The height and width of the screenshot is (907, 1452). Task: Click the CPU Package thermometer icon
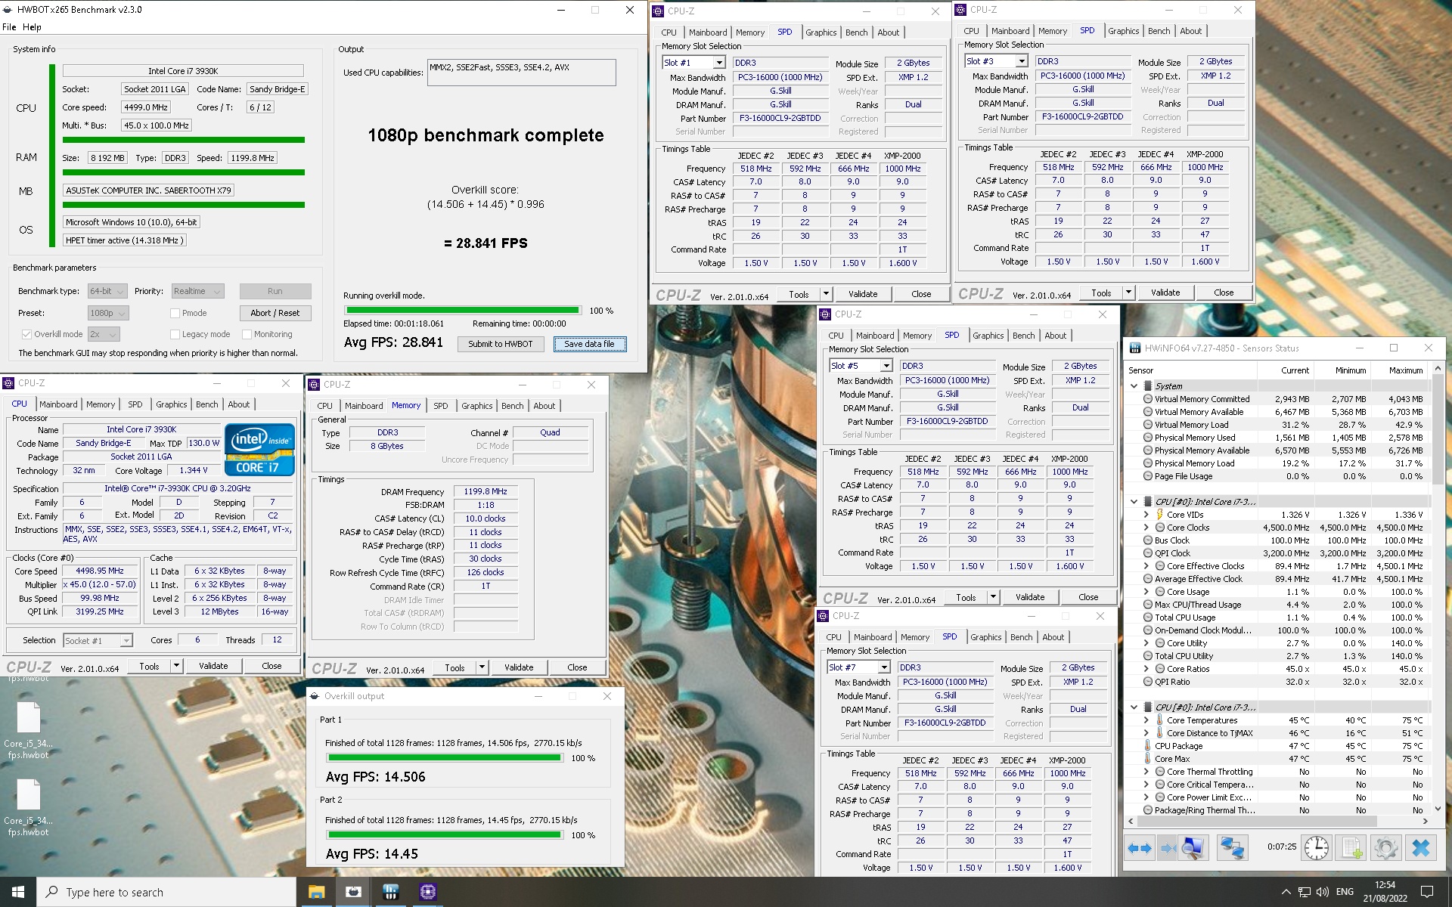click(x=1148, y=746)
